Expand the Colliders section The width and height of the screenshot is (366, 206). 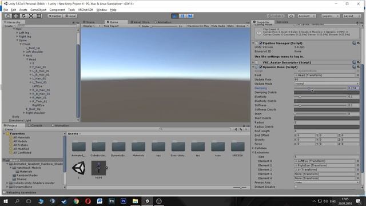253,148
